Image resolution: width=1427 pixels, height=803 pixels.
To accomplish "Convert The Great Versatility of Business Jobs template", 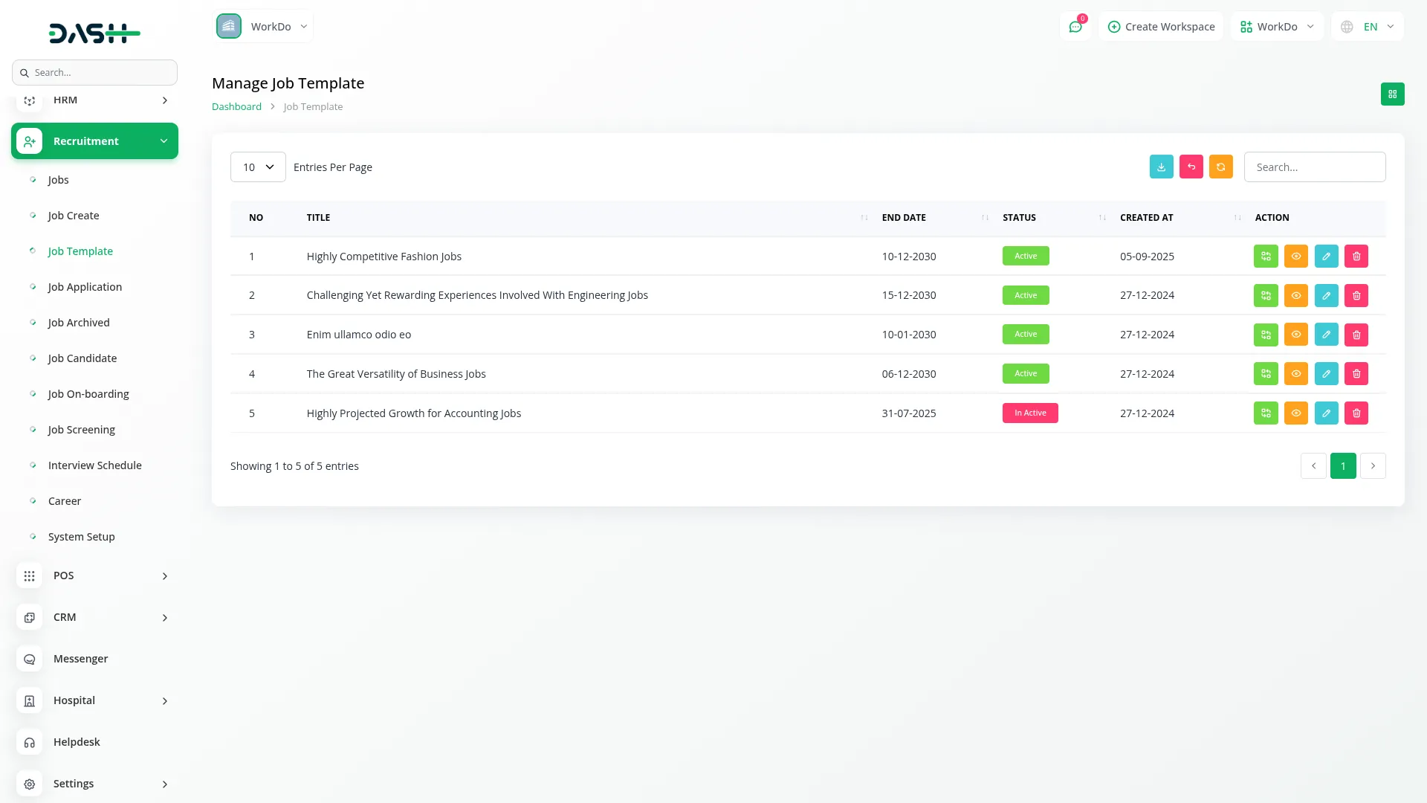I will (1266, 374).
